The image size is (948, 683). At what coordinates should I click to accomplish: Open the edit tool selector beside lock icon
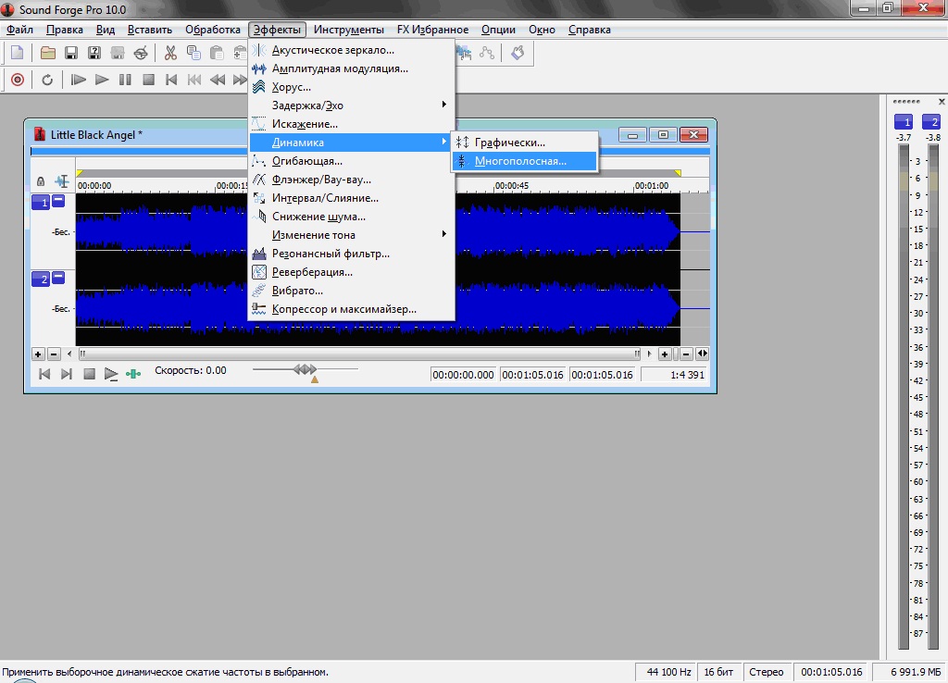pyautogui.click(x=62, y=180)
